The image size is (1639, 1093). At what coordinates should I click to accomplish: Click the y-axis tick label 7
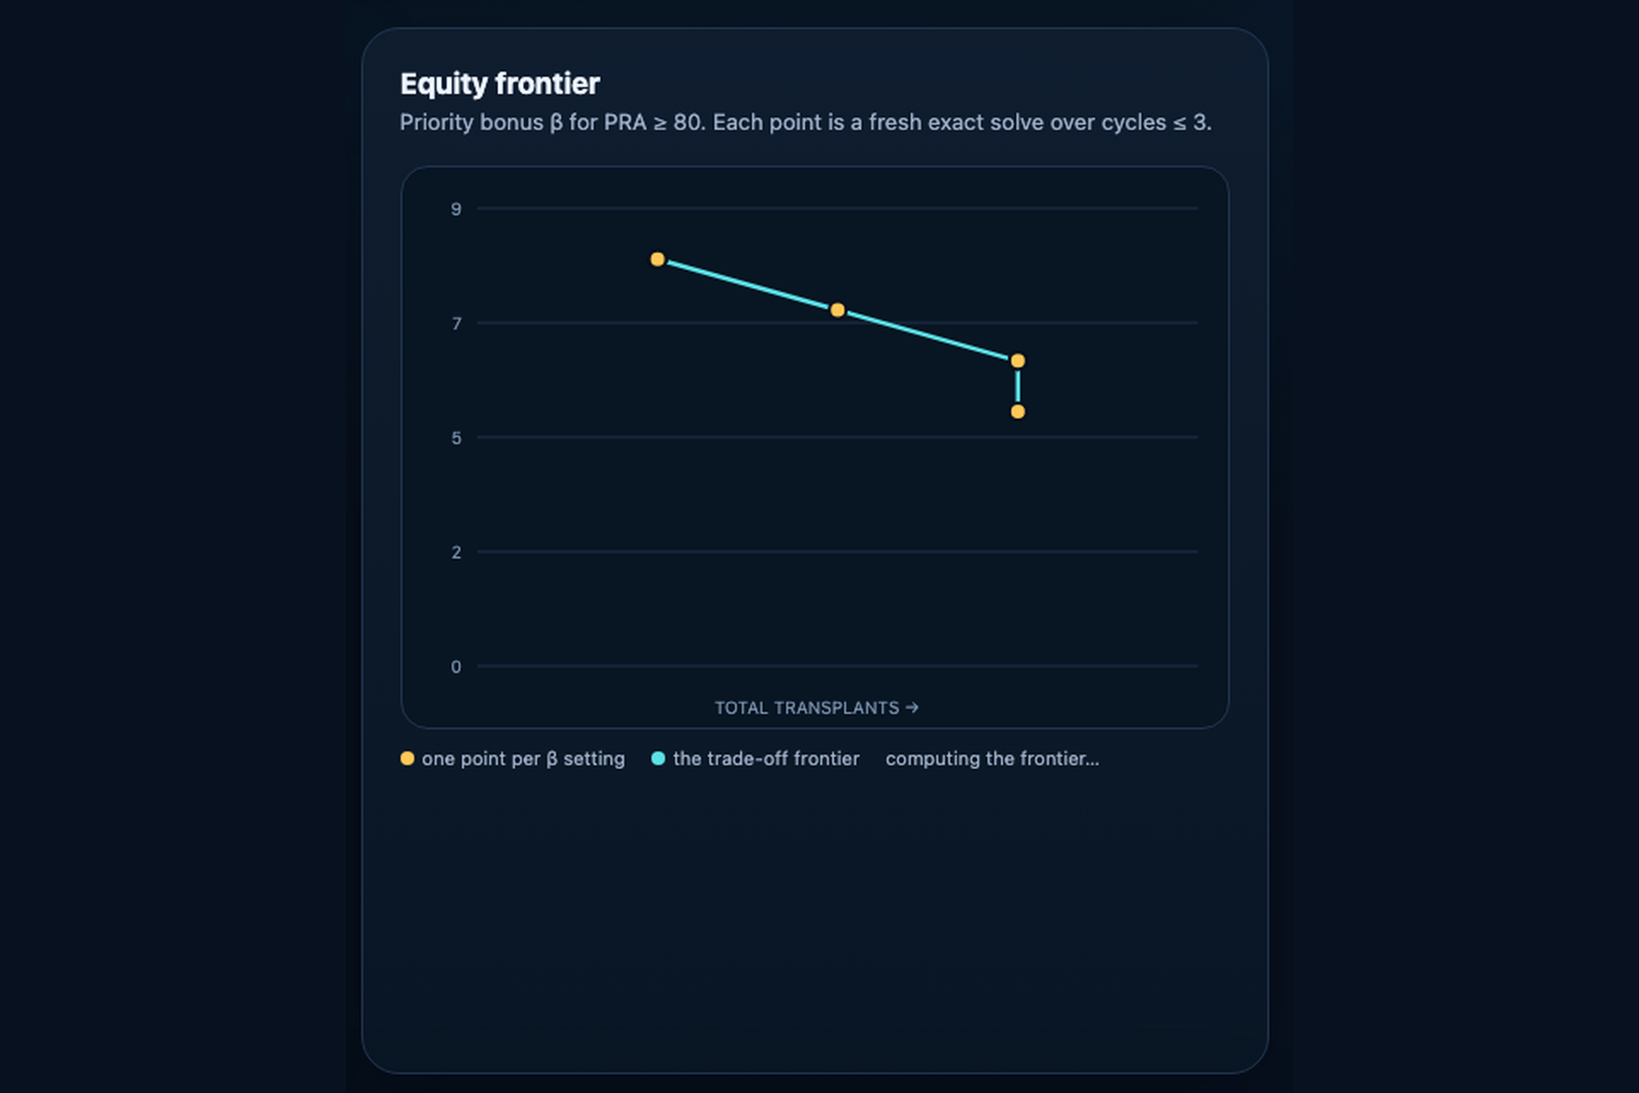(456, 323)
